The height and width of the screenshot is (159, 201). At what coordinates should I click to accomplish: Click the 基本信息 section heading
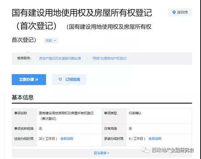[x=23, y=97]
